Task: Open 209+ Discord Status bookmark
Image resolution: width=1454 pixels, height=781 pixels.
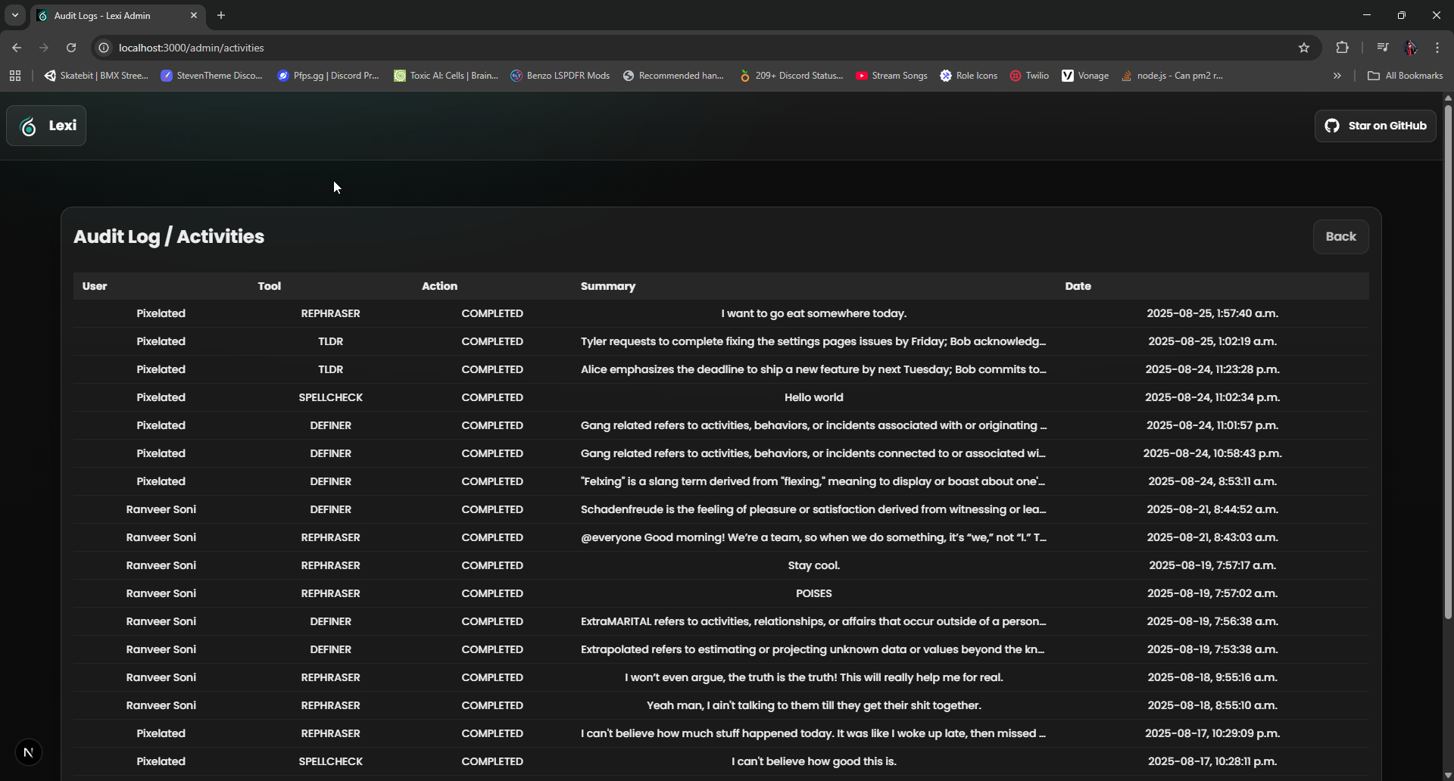Action: 791,76
